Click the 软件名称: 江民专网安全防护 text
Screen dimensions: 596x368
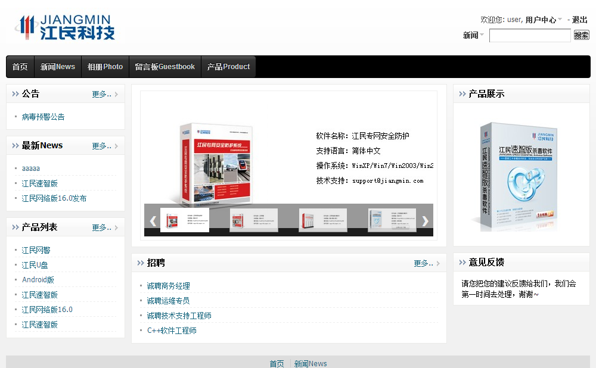362,136
